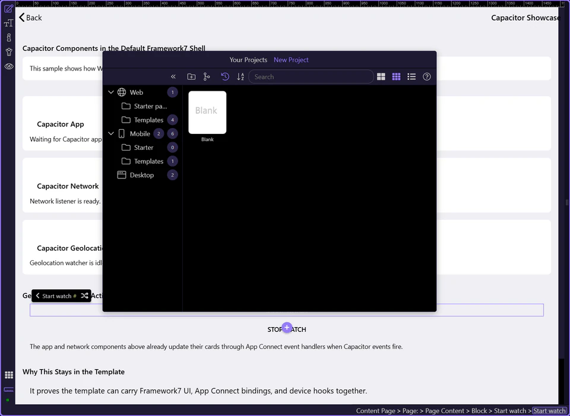Click the count badge 1 beside Web
570x416 pixels.
pyautogui.click(x=172, y=92)
